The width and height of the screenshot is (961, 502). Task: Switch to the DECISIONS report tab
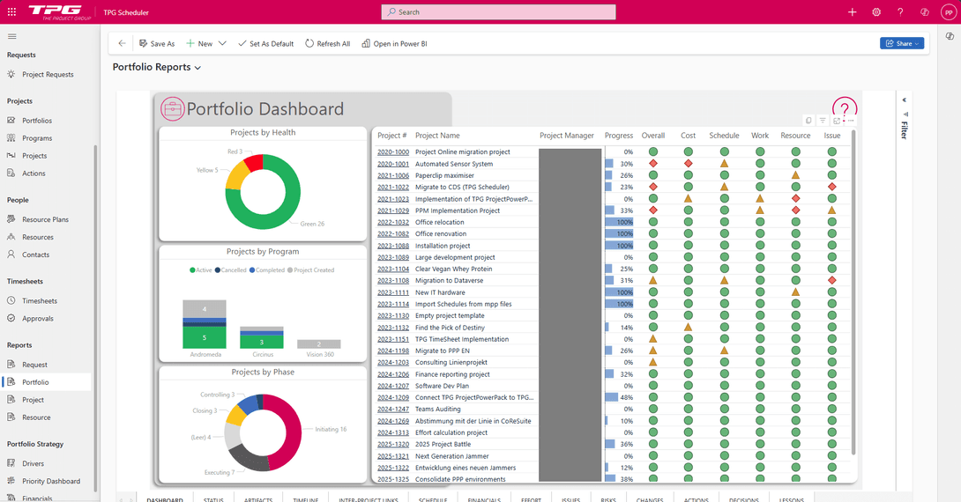click(x=743, y=499)
